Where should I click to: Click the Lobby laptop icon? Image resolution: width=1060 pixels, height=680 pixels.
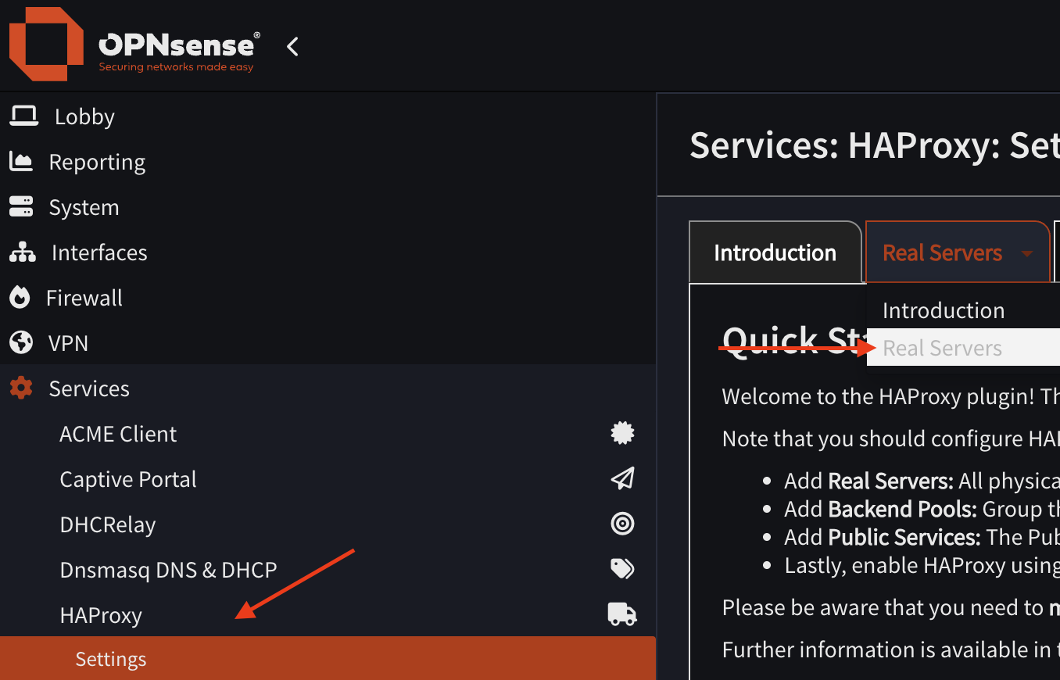[x=23, y=116]
